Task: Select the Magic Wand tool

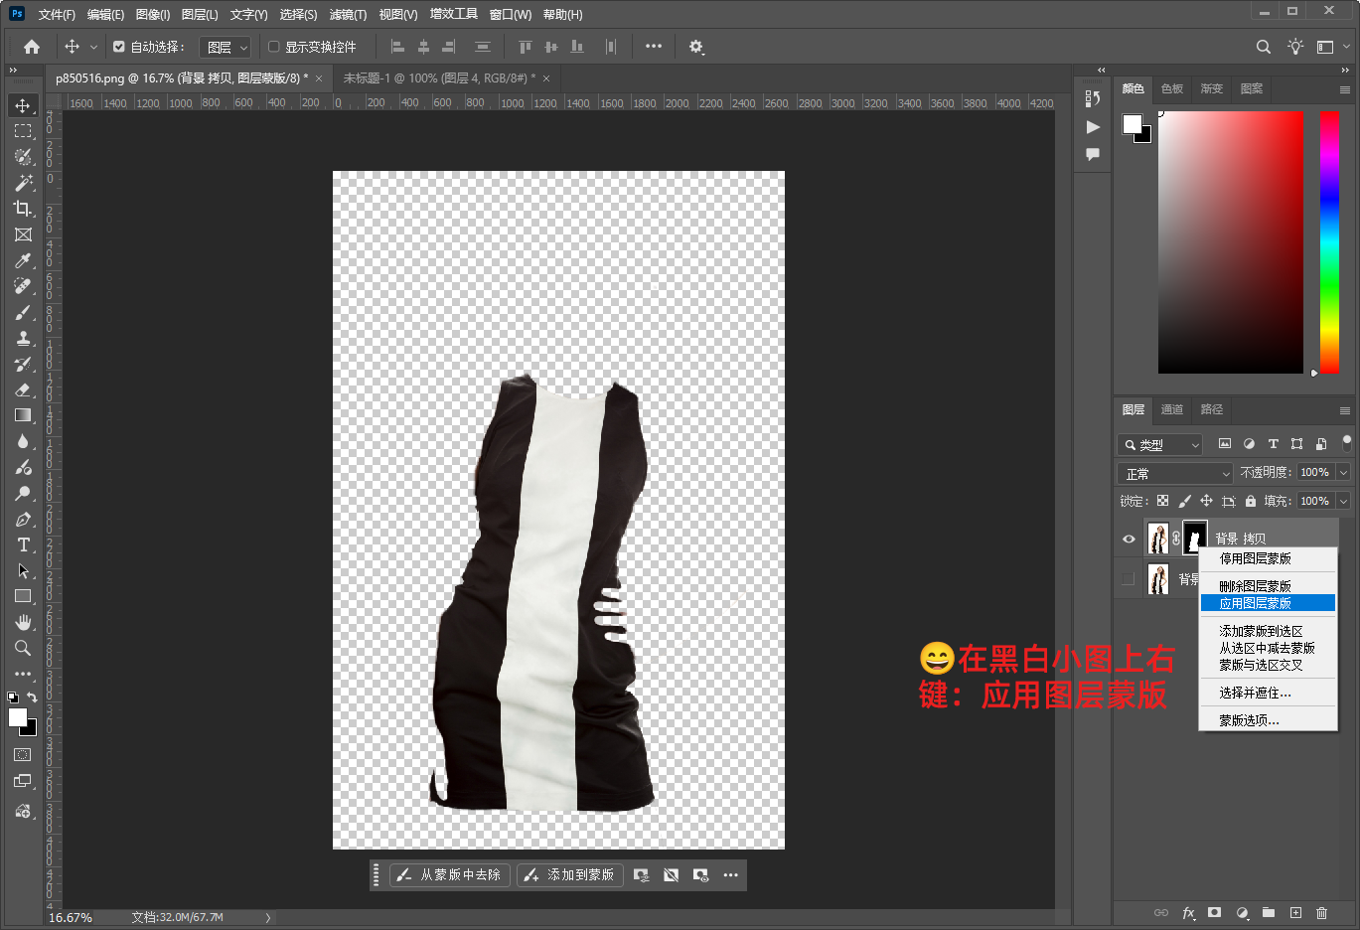Action: click(23, 183)
